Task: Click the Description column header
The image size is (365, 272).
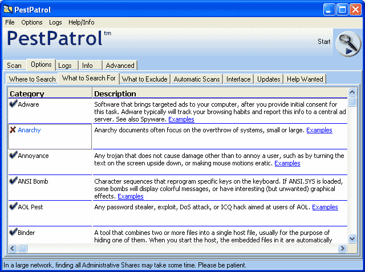Action: point(220,94)
